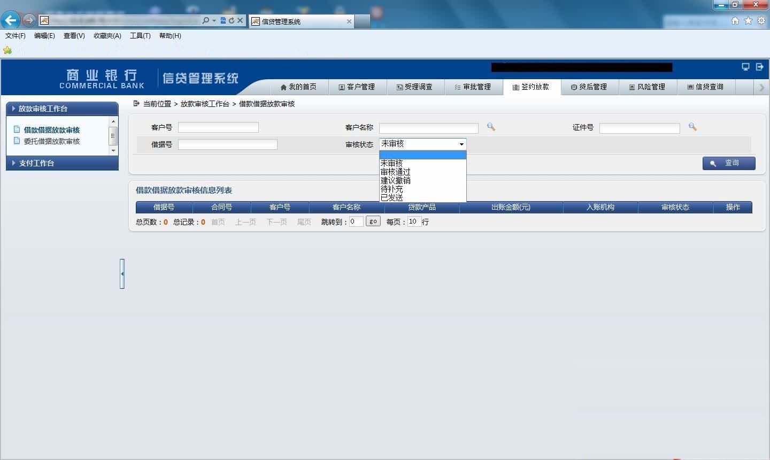Close the 信贷管理系统 browser tab
770x460 pixels.
[349, 21]
